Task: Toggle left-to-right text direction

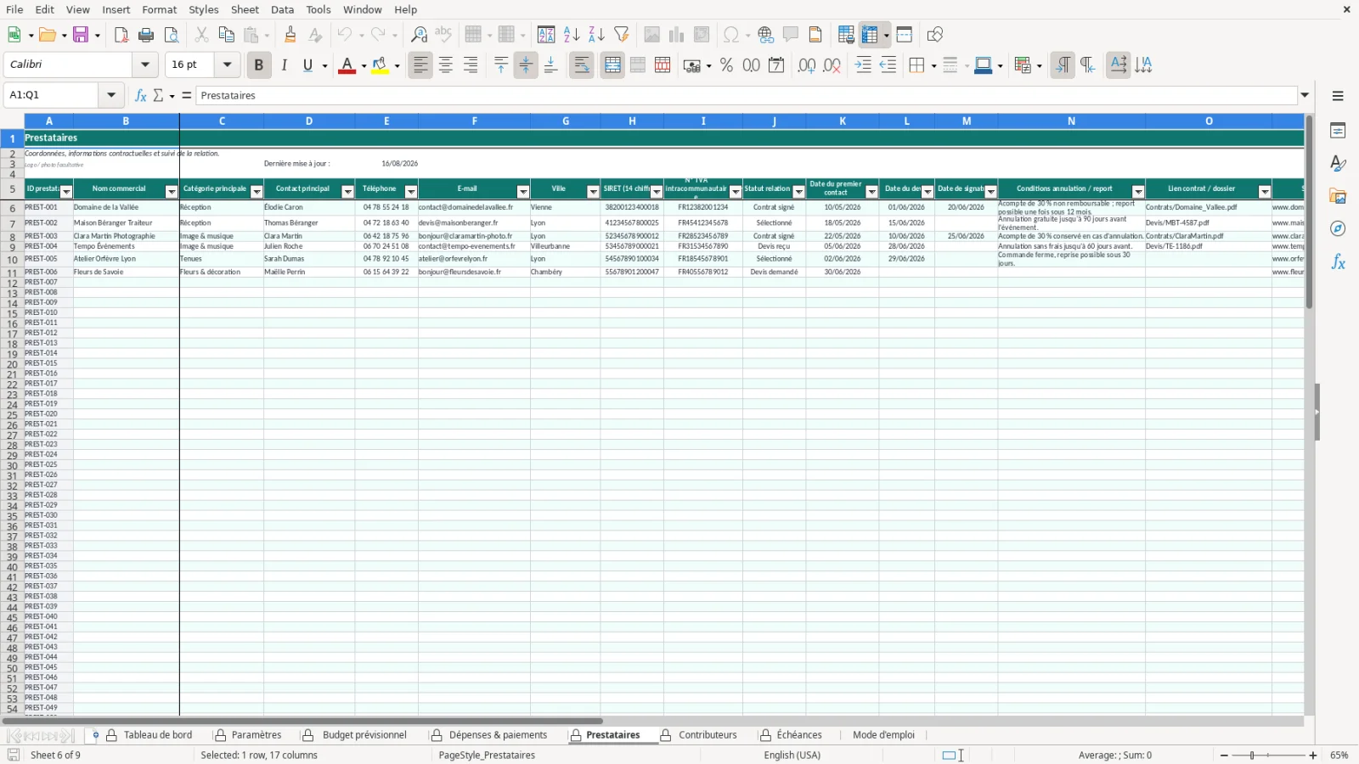Action: [x=1062, y=65]
